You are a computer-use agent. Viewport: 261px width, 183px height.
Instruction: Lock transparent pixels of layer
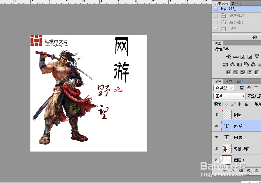[227, 104]
